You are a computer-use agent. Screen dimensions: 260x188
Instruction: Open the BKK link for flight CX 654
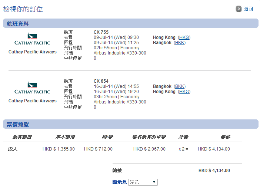coord(180,86)
